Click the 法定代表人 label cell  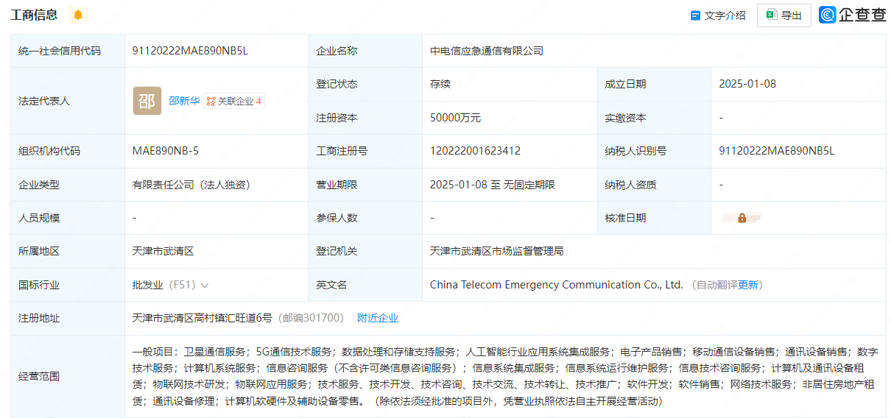click(x=68, y=101)
